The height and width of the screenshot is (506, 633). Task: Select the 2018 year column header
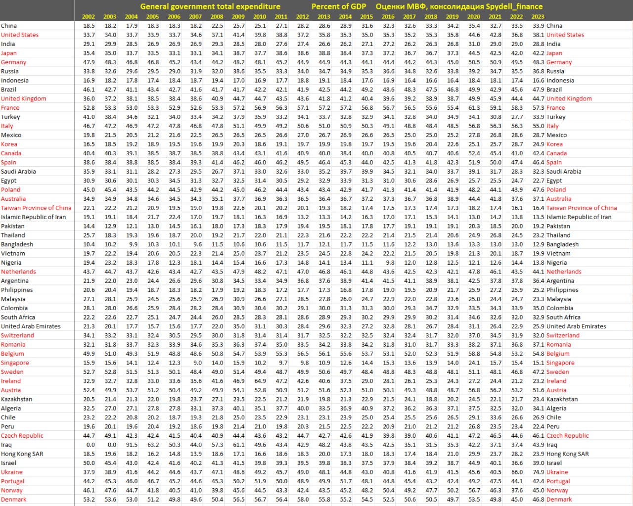(431, 17)
